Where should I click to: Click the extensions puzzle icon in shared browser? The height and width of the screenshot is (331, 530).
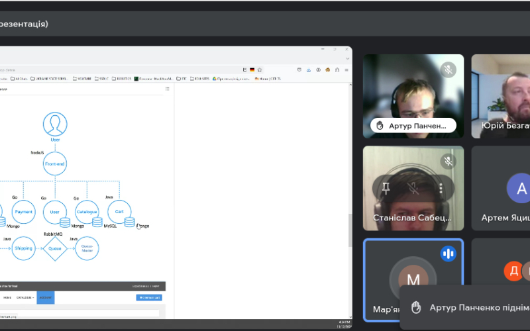(337, 70)
